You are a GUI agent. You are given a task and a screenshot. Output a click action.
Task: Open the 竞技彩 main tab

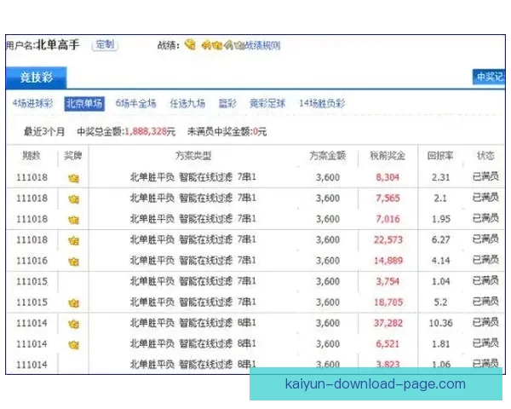(36, 78)
